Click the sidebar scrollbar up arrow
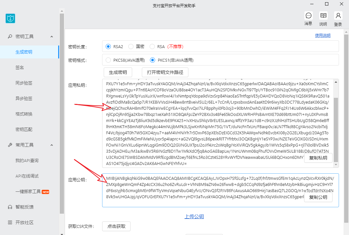This screenshot has width=349, height=235. pos(62,11)
